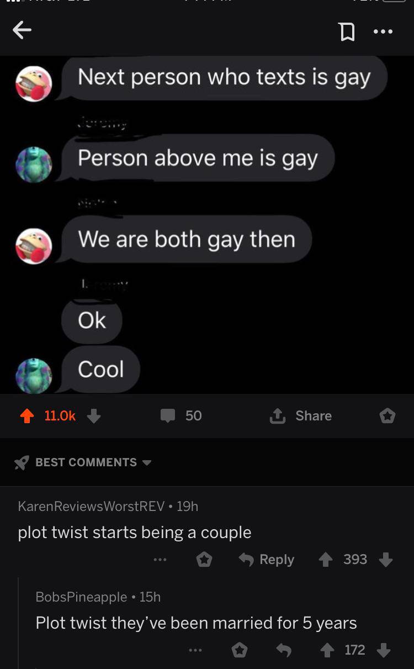Open the three-dot overflow menu at top
This screenshot has width=414, height=669.
pos(383,31)
